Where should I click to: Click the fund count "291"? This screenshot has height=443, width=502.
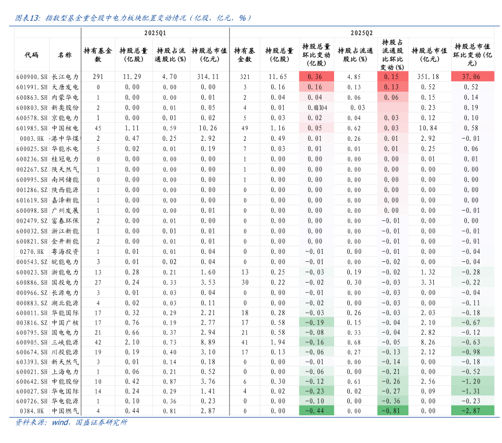(x=98, y=77)
